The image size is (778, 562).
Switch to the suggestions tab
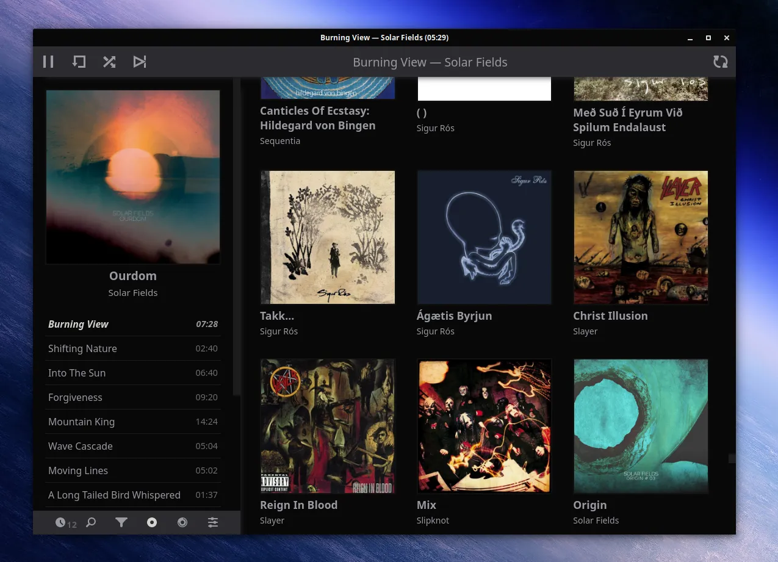tap(182, 522)
